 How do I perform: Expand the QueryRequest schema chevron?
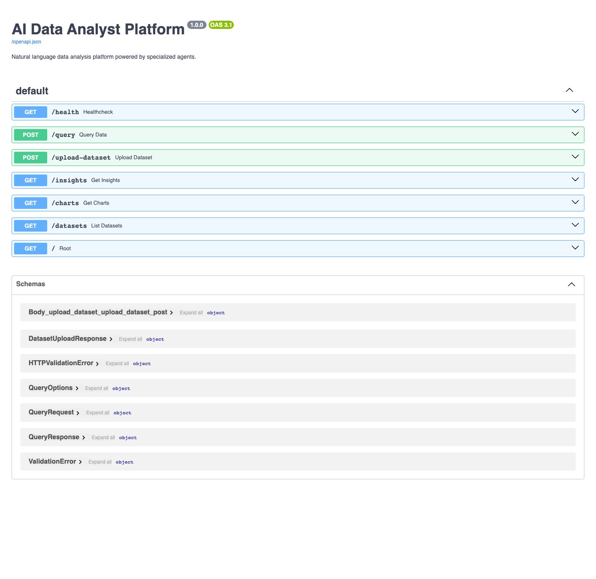click(x=78, y=413)
